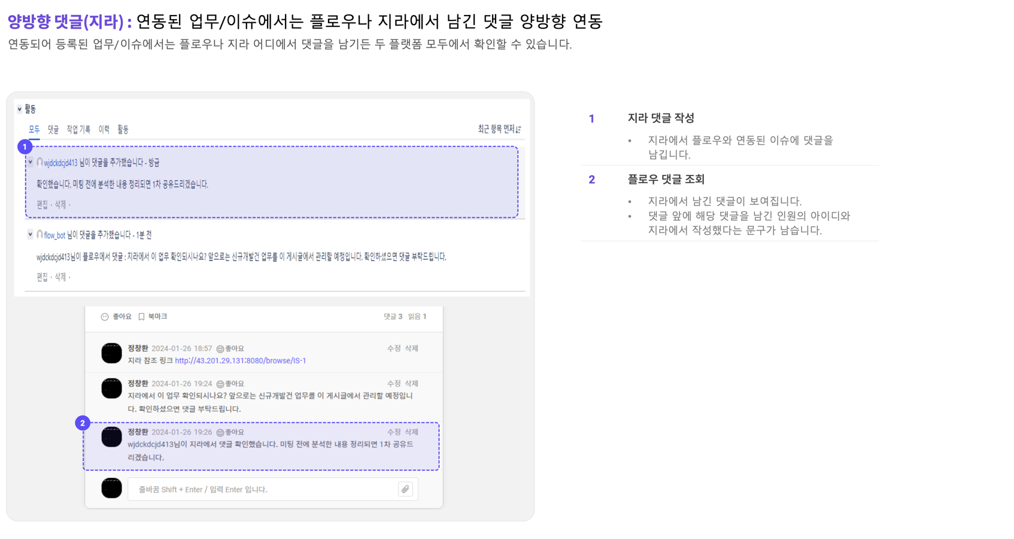The width and height of the screenshot is (1014, 539).
Task: Click the sort icon beside 최근 항목 먼저
Action: tap(518, 129)
